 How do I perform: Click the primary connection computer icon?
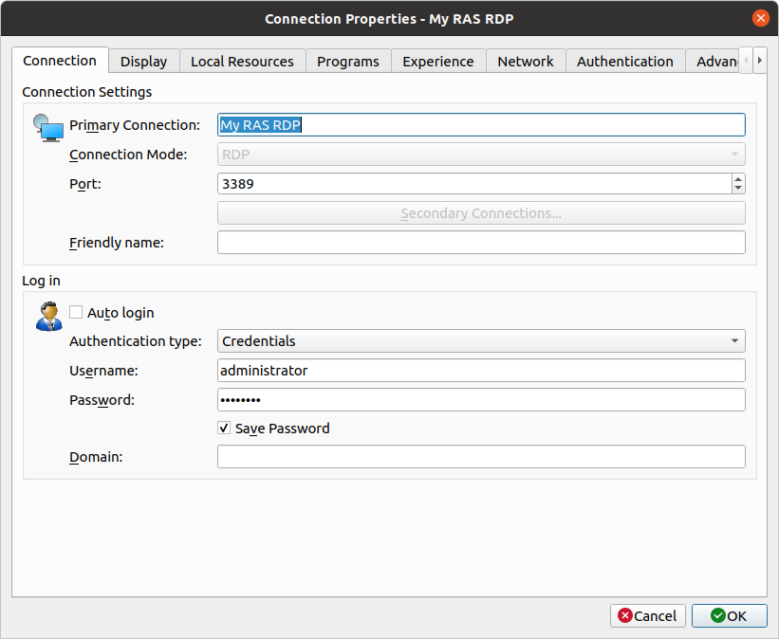click(x=46, y=127)
